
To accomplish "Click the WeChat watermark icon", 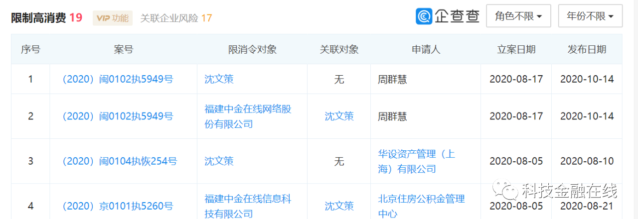I will point(504,190).
